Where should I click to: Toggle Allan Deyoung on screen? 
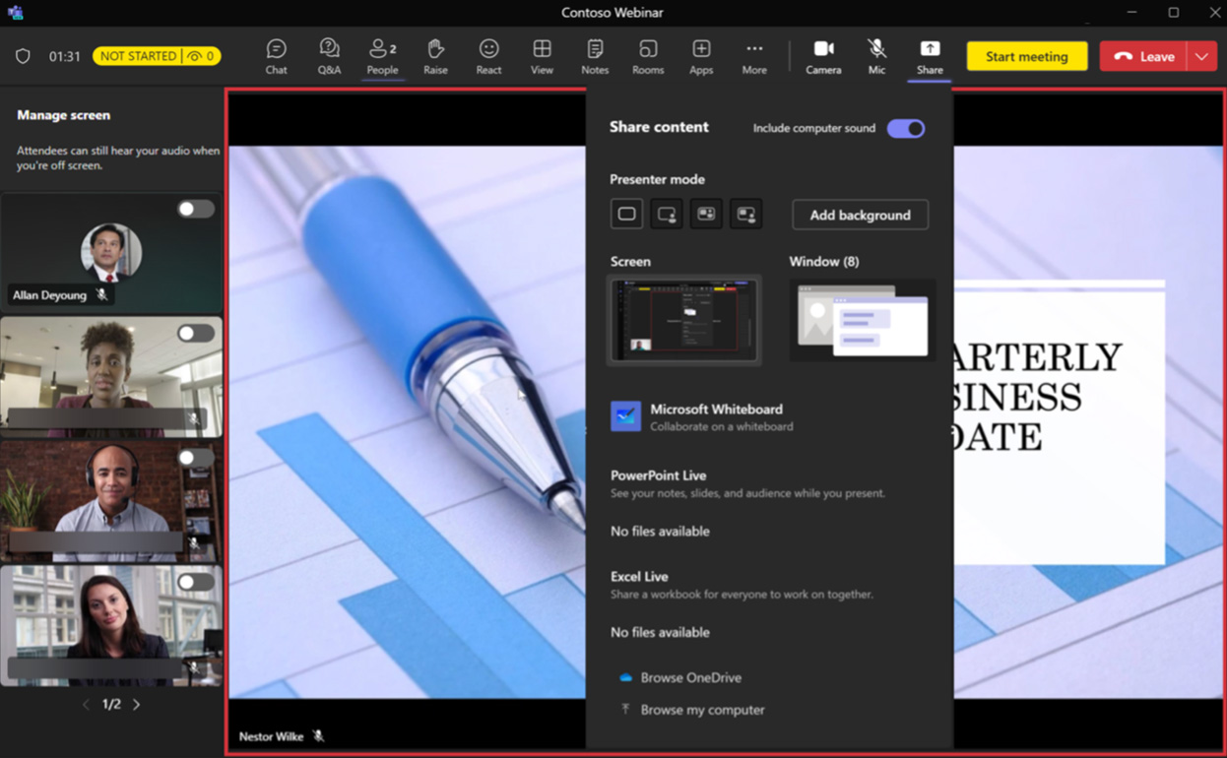tap(196, 209)
